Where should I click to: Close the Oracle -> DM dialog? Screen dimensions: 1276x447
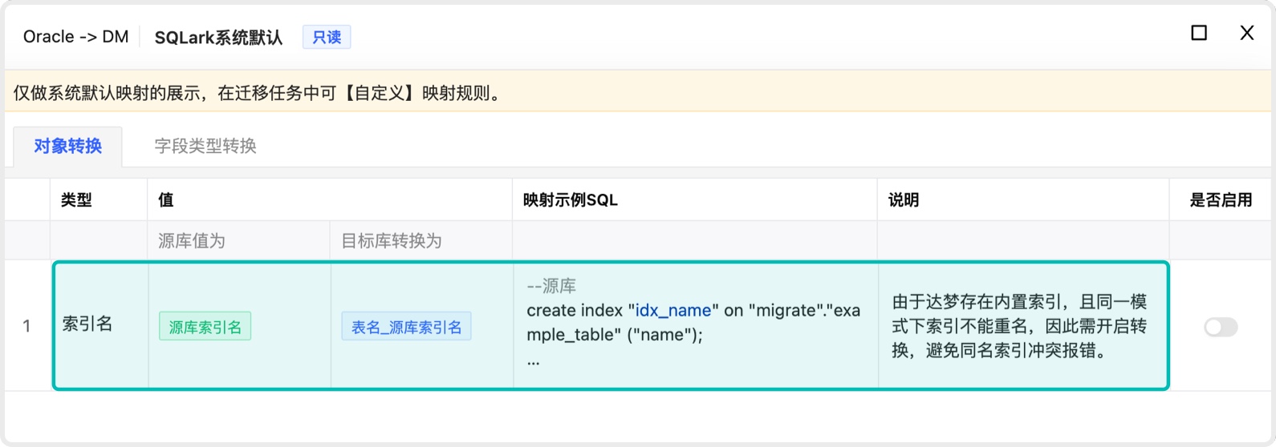(1246, 33)
